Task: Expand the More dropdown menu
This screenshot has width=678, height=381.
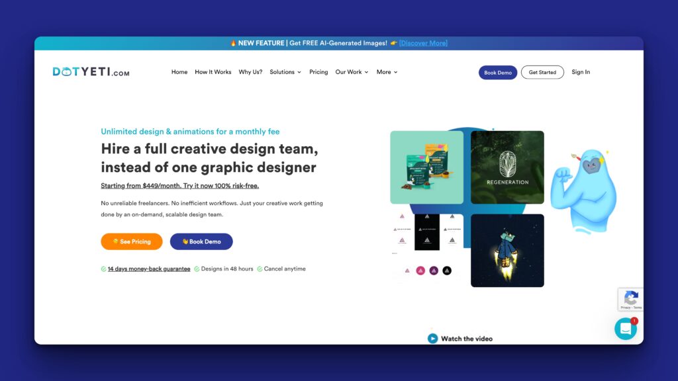Action: [387, 72]
